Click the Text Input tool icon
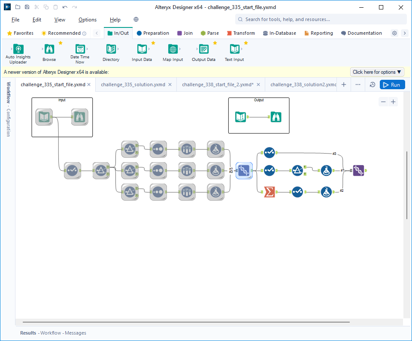 point(234,49)
